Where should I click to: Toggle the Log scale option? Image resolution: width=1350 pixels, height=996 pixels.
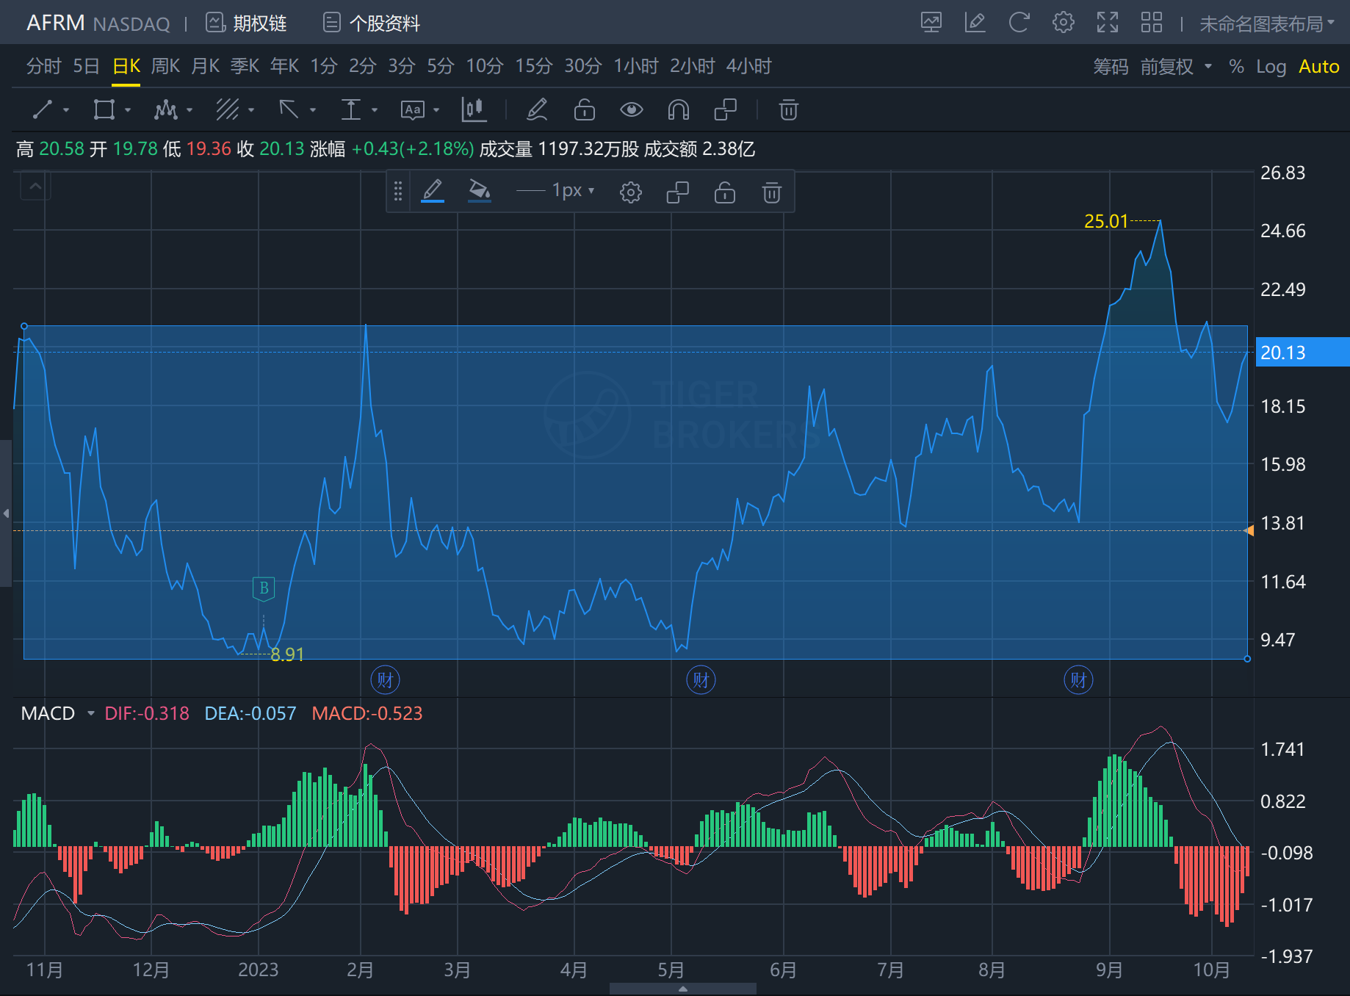(1271, 67)
